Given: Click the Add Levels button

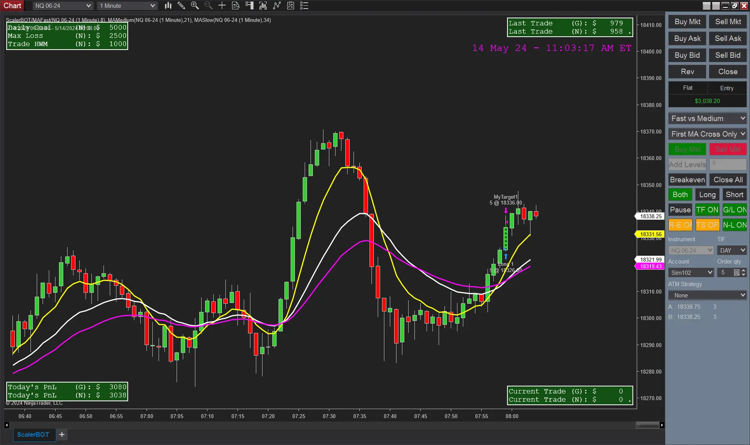Looking at the screenshot, I should tap(687, 165).
